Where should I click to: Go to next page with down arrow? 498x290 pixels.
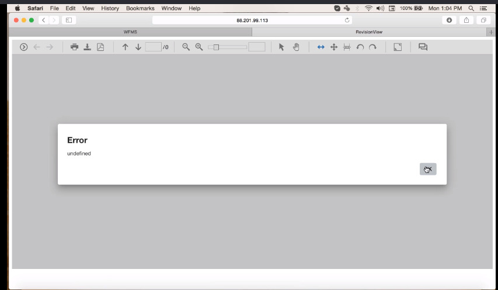point(138,47)
